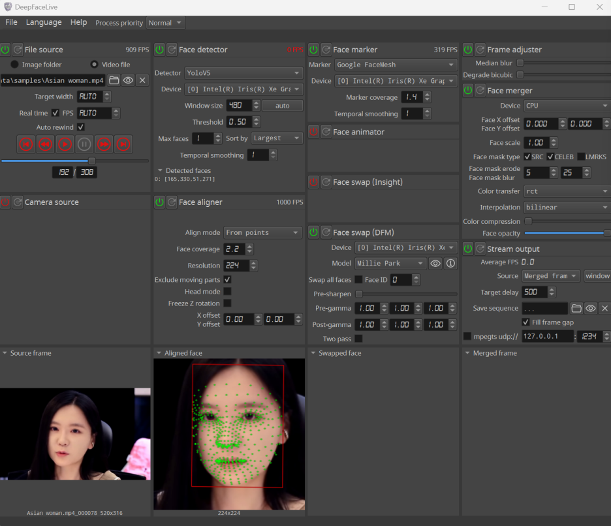The height and width of the screenshot is (526, 611).
Task: Turn on Face animator power button
Action: (x=314, y=132)
